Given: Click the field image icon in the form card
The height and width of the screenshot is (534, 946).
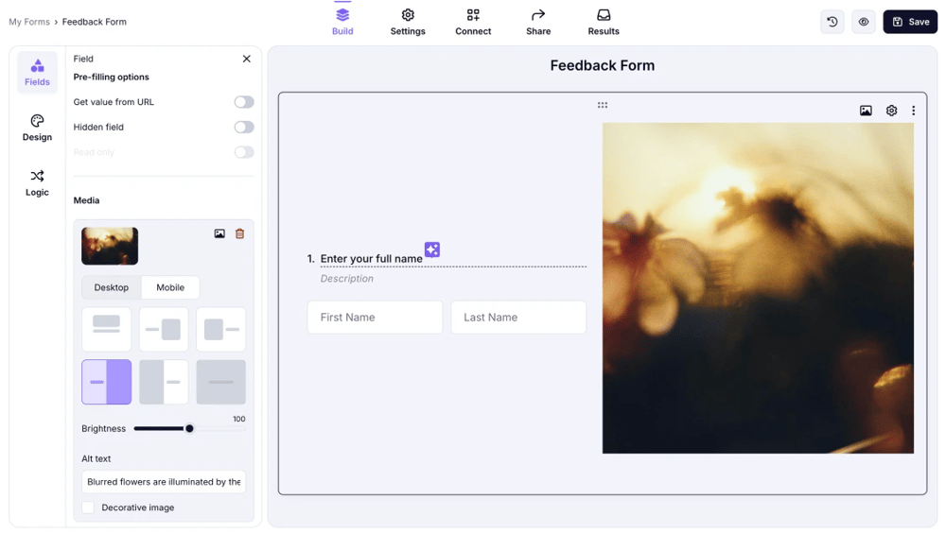Looking at the screenshot, I should coord(866,111).
